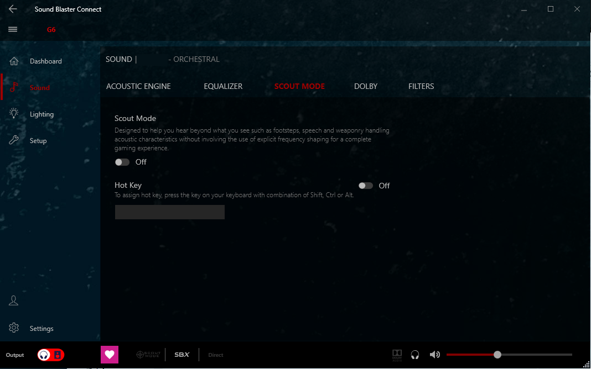Click the ORCHESTRAL profile name
The width and height of the screenshot is (591, 369).
pos(196,60)
